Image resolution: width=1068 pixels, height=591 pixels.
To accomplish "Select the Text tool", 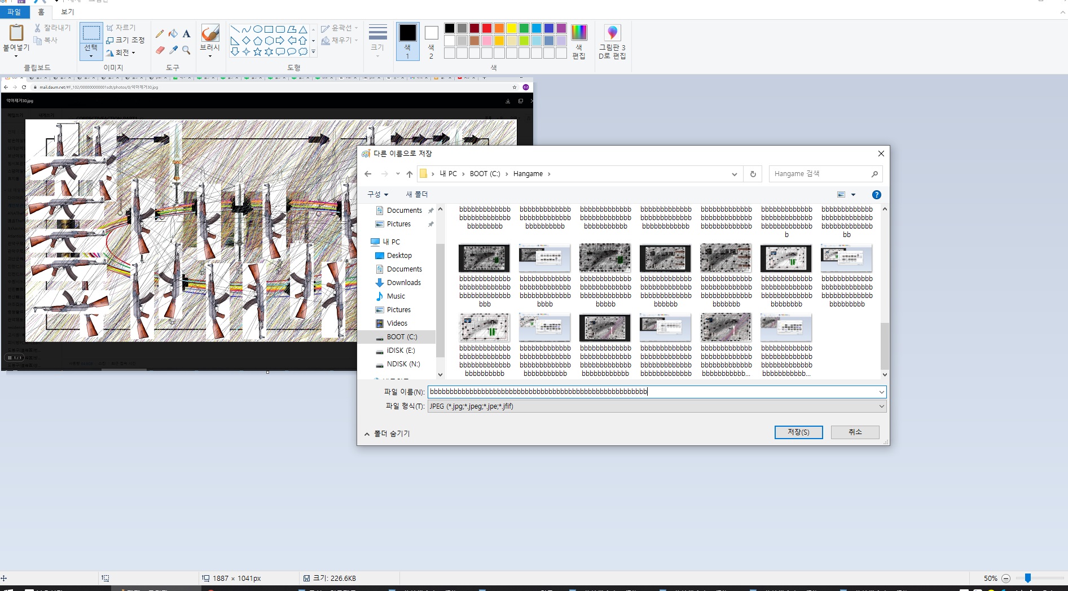I will pyautogui.click(x=186, y=34).
